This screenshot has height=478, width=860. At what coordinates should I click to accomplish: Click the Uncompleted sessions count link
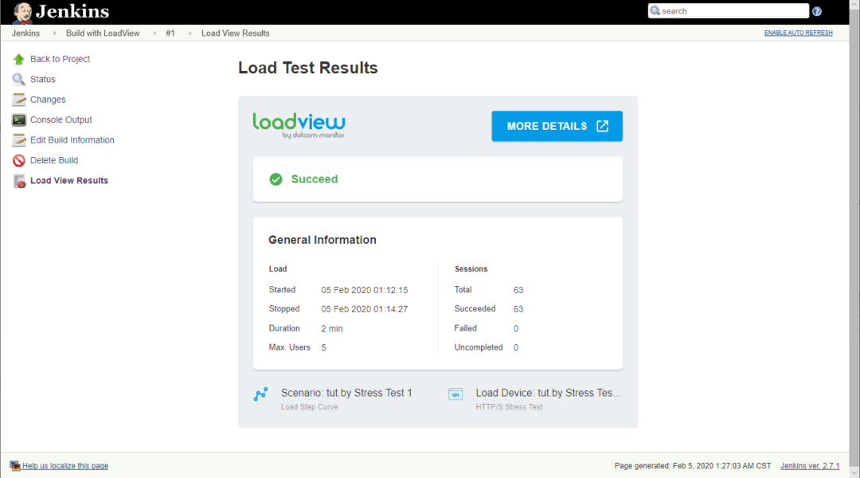(x=515, y=347)
